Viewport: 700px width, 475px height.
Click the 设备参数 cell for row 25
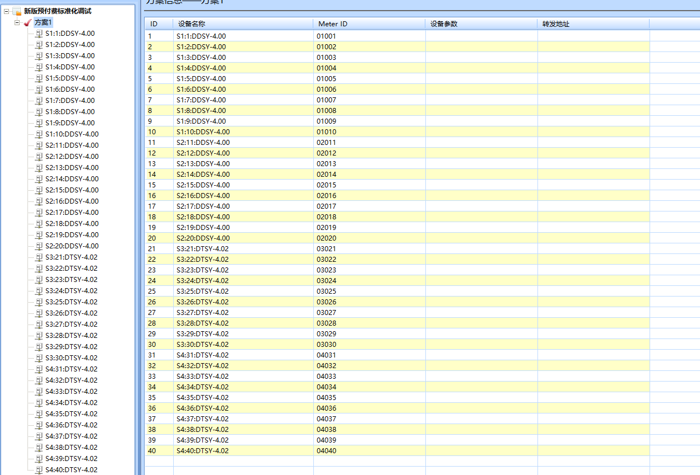coord(481,291)
